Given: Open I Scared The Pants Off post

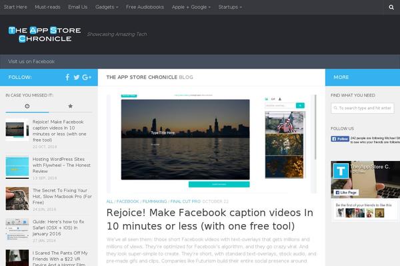Looking at the screenshot, I should 60,259.
